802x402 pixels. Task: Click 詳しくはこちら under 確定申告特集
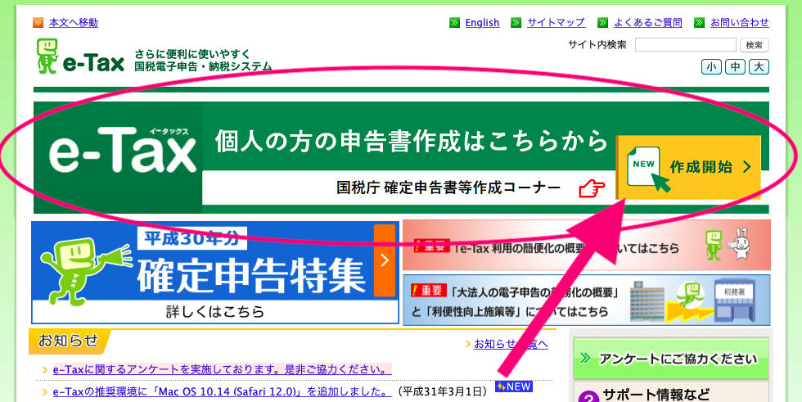pos(215,311)
